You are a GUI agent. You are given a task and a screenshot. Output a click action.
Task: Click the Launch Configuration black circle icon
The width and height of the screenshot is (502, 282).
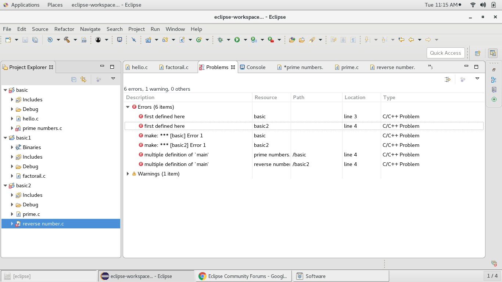pos(98,40)
